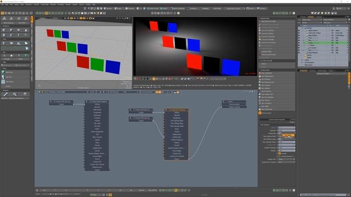This screenshot has height=197, width=351.
Task: Click the largest blue square in render preview
Action: (x=231, y=67)
